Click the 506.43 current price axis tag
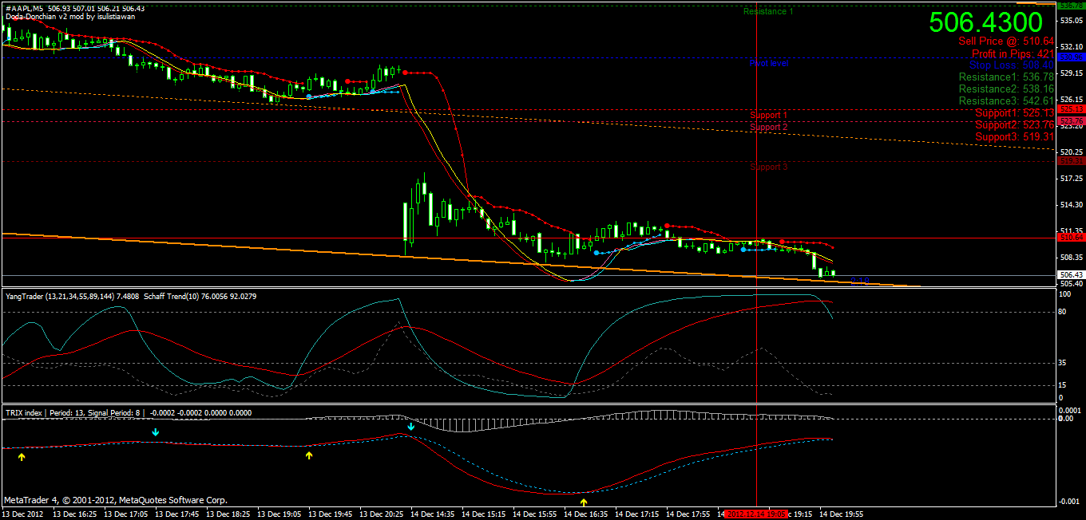Screen dimensions: 1086x520 1070,275
